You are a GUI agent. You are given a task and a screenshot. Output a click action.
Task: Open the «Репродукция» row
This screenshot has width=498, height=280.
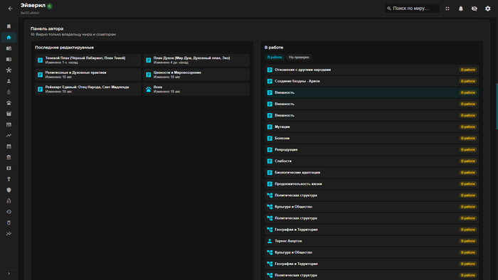(x=371, y=150)
